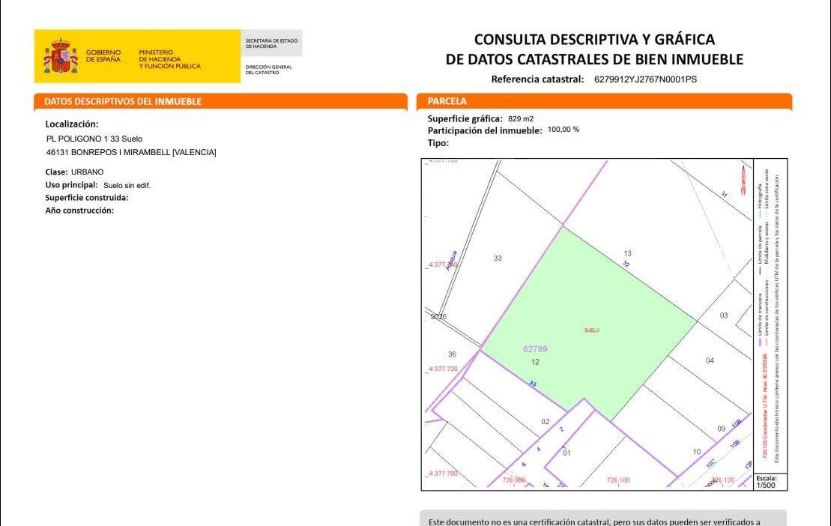Click the Gobierno de España text
Screen dimensions: 831x526
[103, 55]
